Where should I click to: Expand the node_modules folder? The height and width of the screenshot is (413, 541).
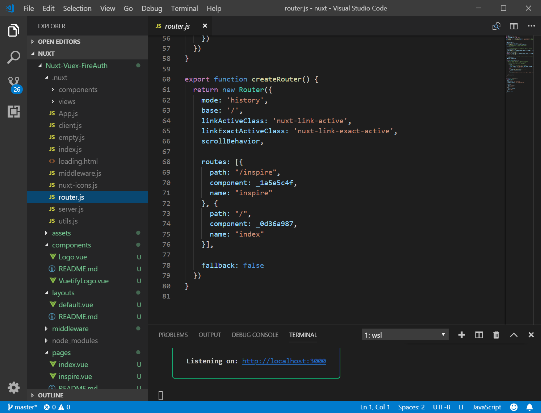coord(75,341)
